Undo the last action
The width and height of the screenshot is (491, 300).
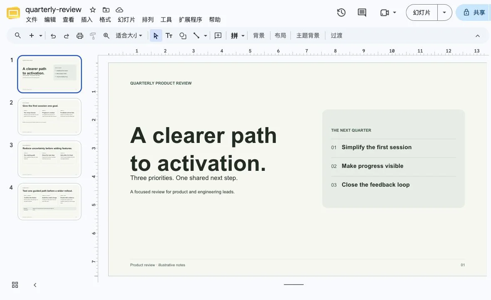(53, 36)
